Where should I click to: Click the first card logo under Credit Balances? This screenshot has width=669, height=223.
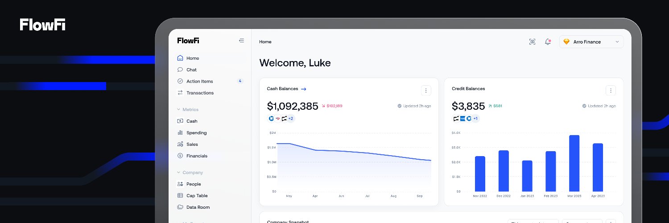coord(456,119)
